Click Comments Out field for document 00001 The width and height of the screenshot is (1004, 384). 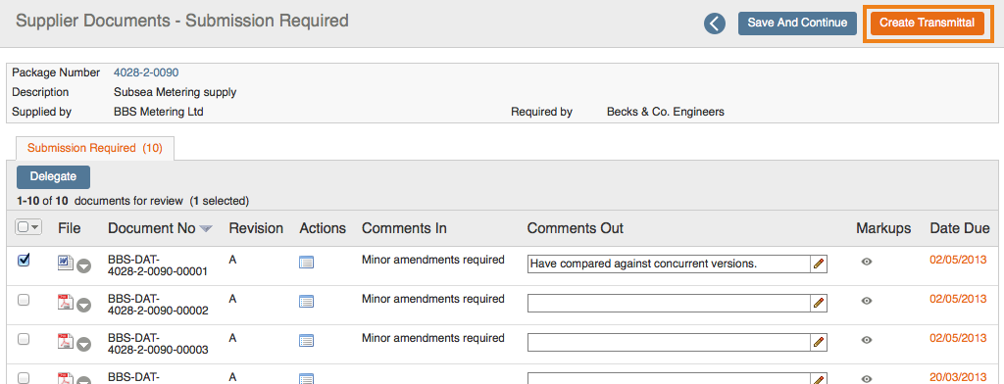(669, 264)
